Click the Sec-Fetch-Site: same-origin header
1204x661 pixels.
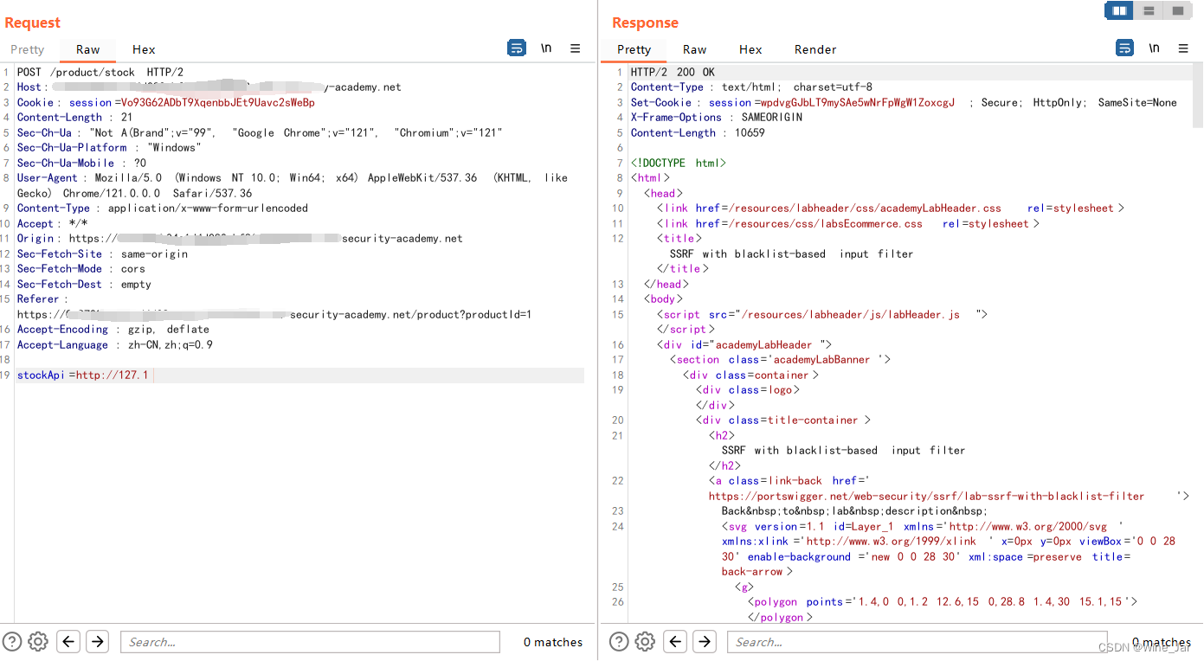(102, 254)
